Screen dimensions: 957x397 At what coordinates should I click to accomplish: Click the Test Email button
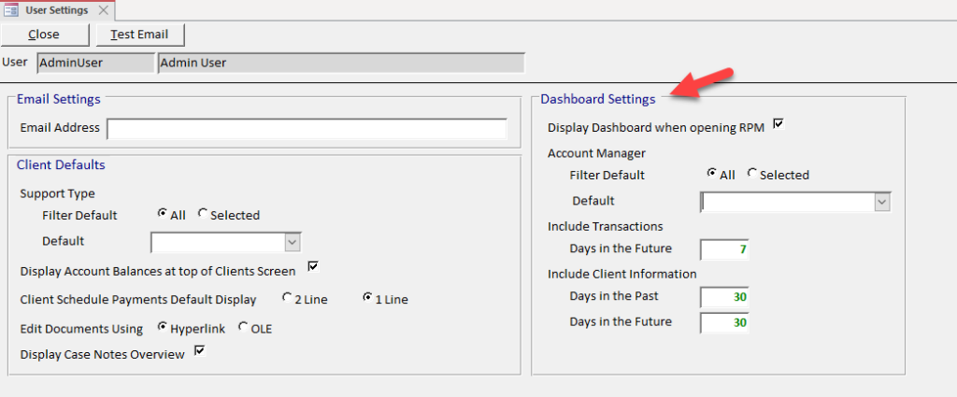click(140, 35)
